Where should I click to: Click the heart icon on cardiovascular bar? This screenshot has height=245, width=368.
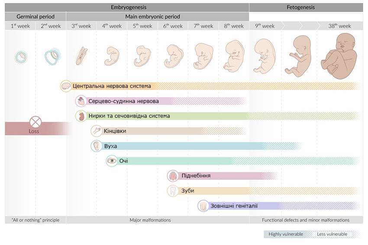coord(81,101)
